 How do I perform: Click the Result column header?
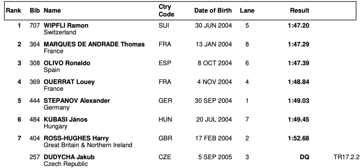click(x=300, y=11)
